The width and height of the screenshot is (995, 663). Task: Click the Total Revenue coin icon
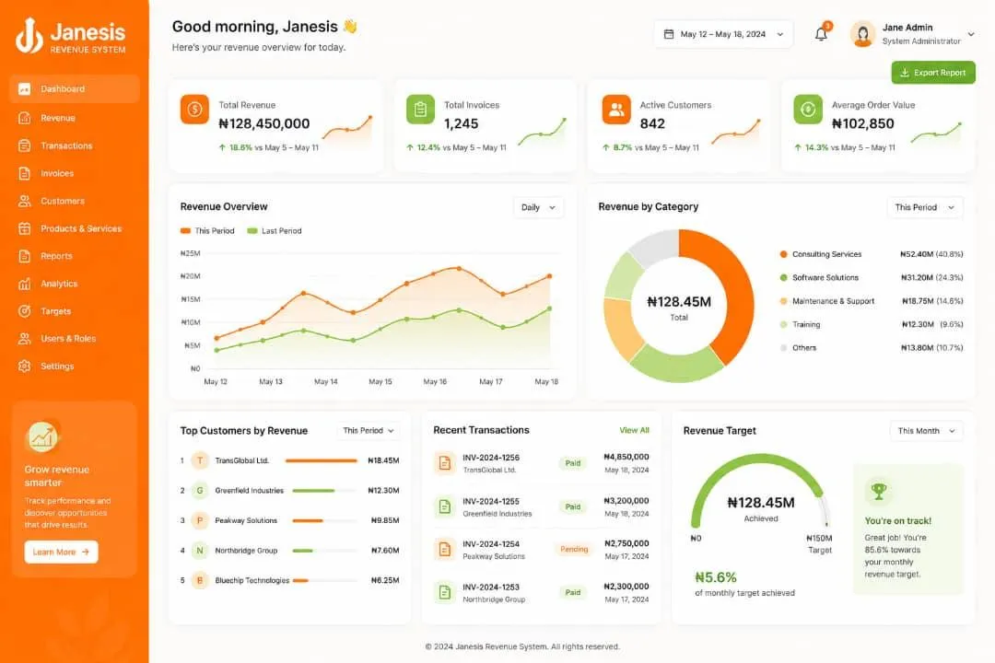[194, 110]
